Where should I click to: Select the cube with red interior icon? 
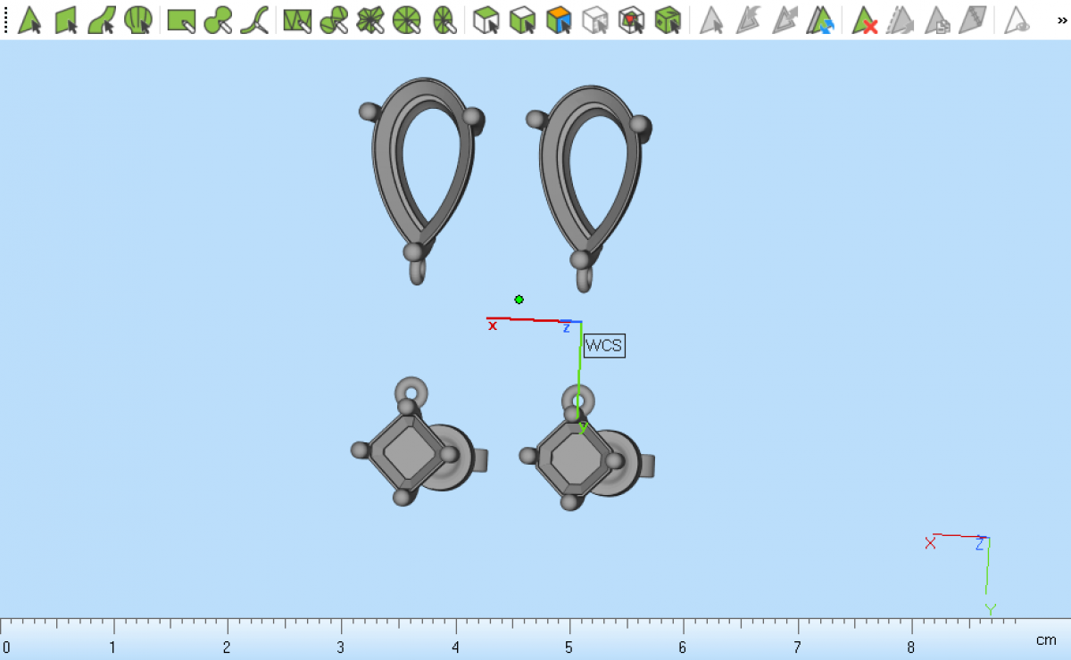click(632, 20)
